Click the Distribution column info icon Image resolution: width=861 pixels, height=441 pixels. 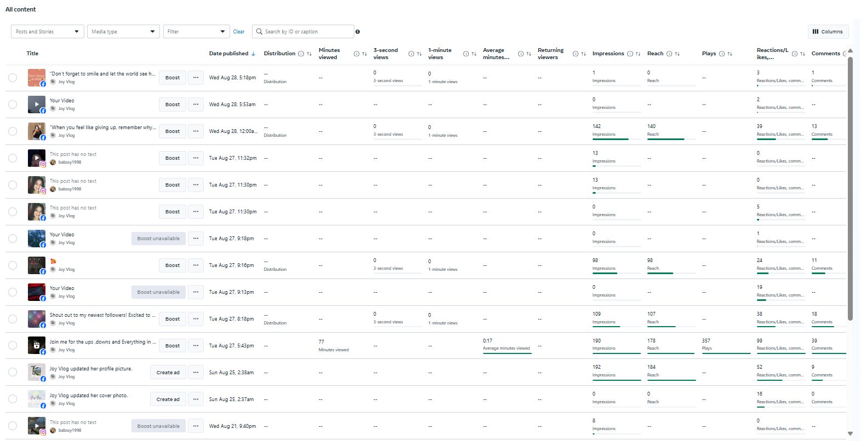(301, 54)
